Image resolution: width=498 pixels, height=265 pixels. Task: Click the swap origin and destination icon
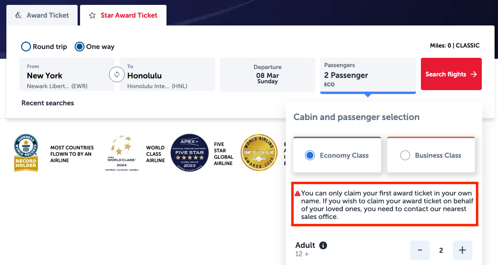click(x=117, y=74)
